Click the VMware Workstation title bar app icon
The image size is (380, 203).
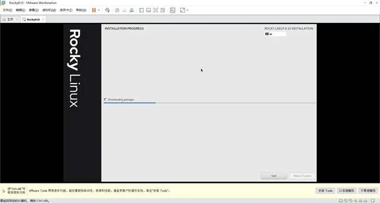(3, 3)
